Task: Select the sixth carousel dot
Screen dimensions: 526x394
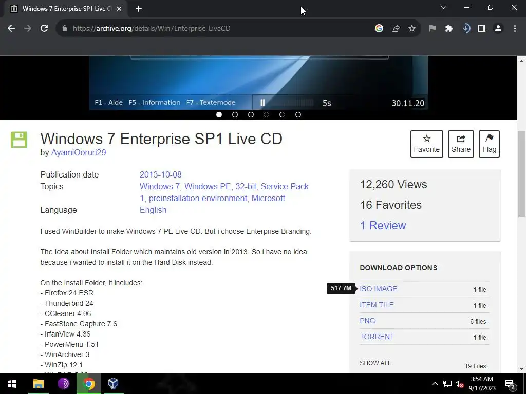Action: (298, 114)
